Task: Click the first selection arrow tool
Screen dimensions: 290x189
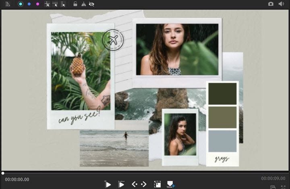Action: 47,4
